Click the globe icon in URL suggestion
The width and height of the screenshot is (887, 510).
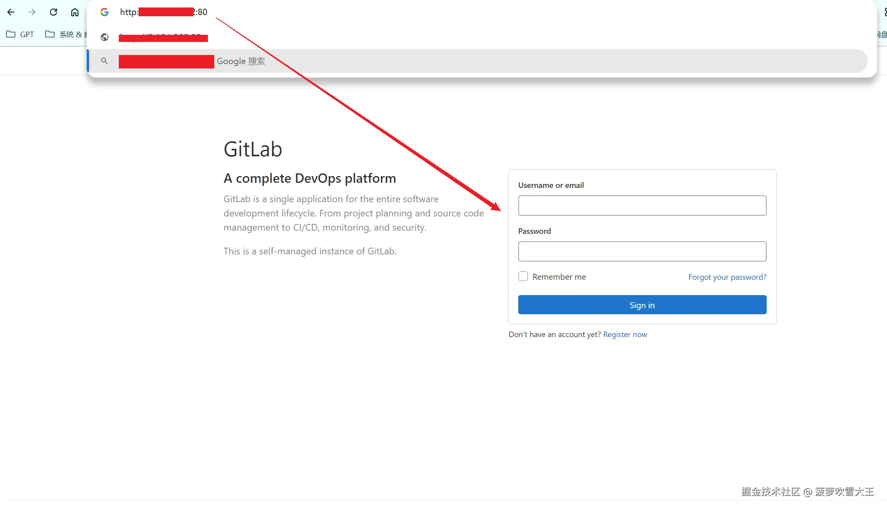pos(105,37)
